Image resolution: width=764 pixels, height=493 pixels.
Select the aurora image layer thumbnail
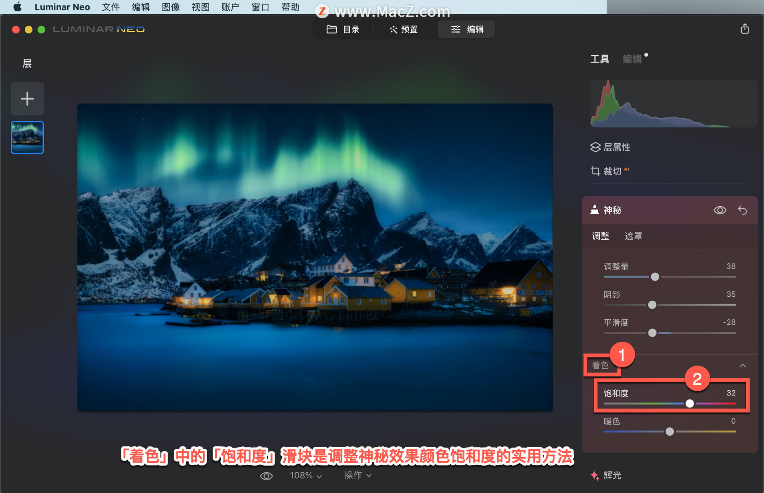(27, 137)
